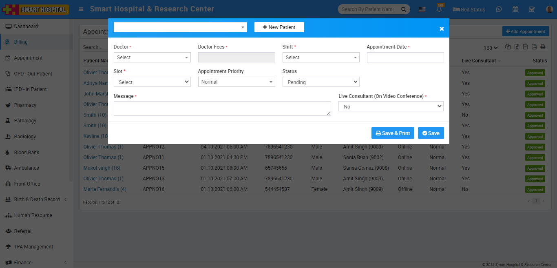
Task: Print the appointment list
Action: (x=543, y=47)
